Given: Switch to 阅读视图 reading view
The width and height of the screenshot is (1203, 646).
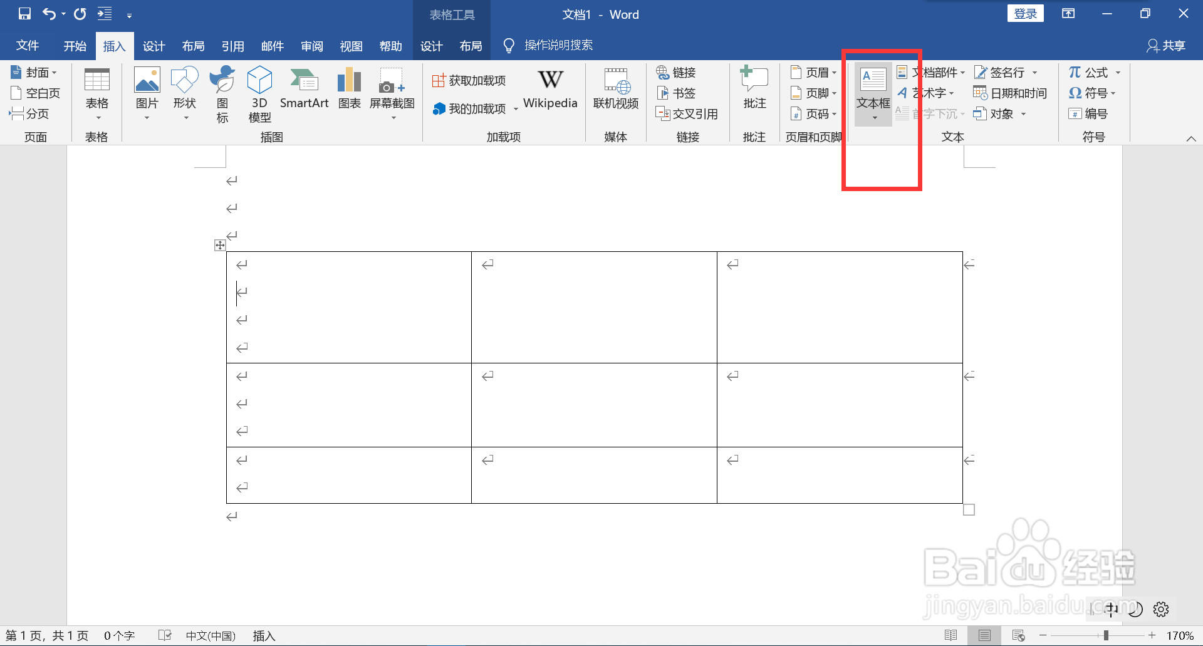Looking at the screenshot, I should 952,635.
